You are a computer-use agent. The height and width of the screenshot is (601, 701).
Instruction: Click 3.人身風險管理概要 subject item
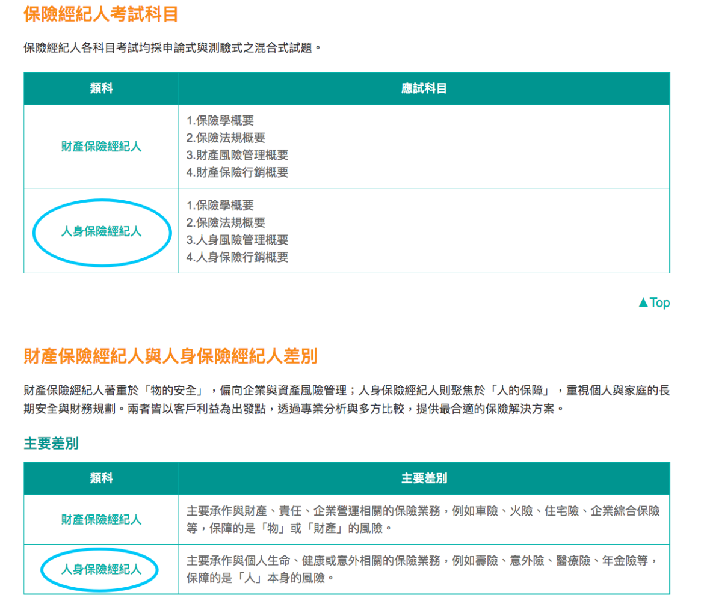tap(238, 240)
